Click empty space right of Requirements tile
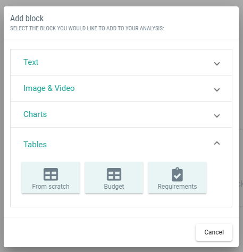The width and height of the screenshot is (243, 252). point(219,178)
